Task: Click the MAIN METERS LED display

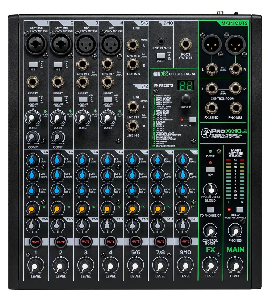Action: [235, 179]
